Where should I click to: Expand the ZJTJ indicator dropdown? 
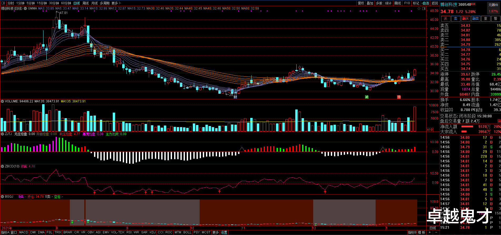pos(2,134)
